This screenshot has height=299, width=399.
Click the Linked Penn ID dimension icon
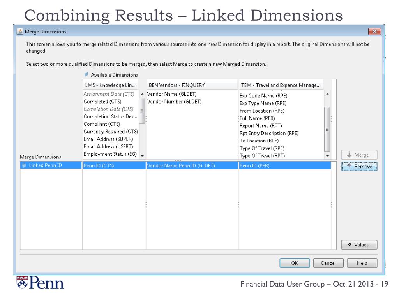[x=24, y=165]
